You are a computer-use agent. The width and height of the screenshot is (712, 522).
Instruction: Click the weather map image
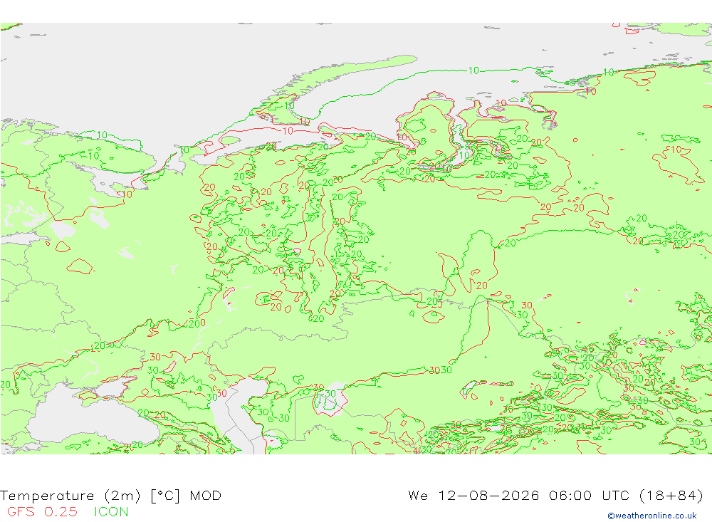(356, 239)
